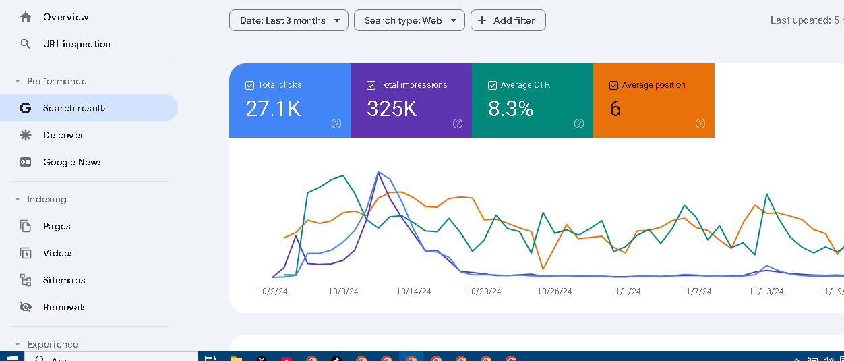Collapse the Performance section
This screenshot has height=361, width=844.
tap(18, 81)
